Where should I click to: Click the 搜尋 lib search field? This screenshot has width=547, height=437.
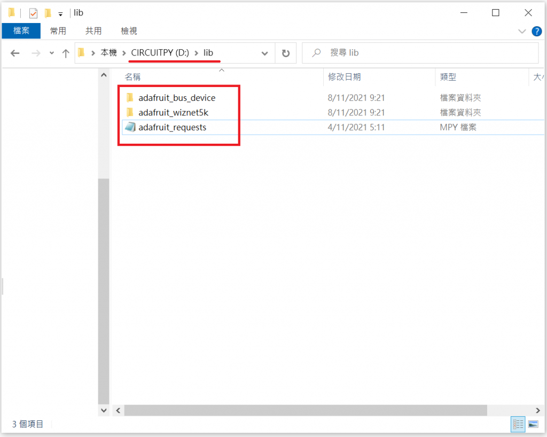(x=420, y=53)
